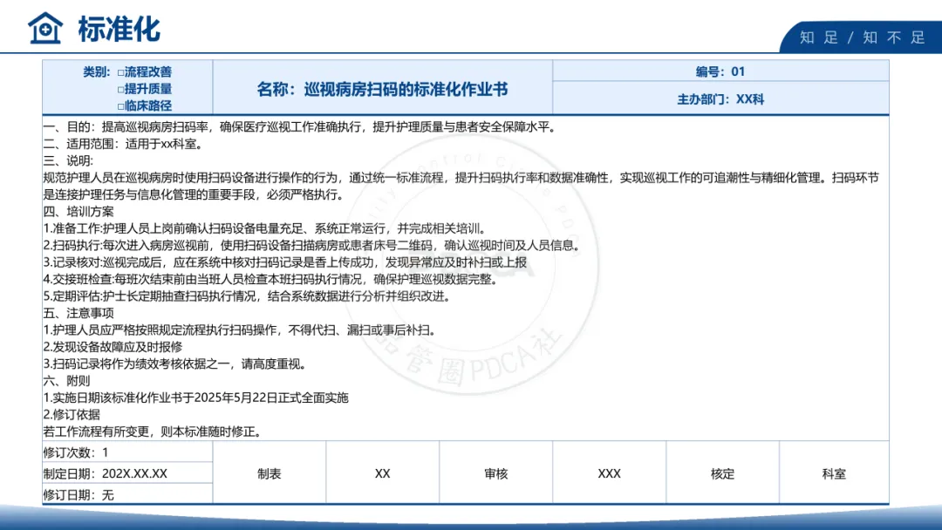Select line 4.交接班检查
The width and height of the screenshot is (942, 530).
point(271,279)
